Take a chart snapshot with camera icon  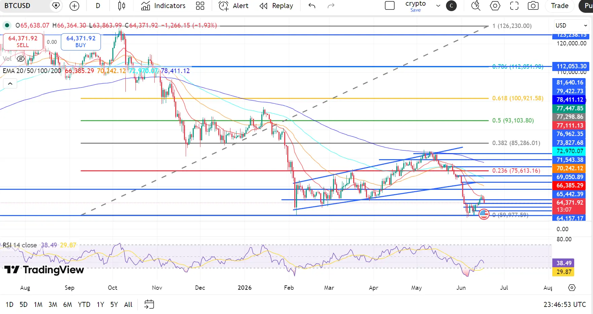tap(533, 6)
